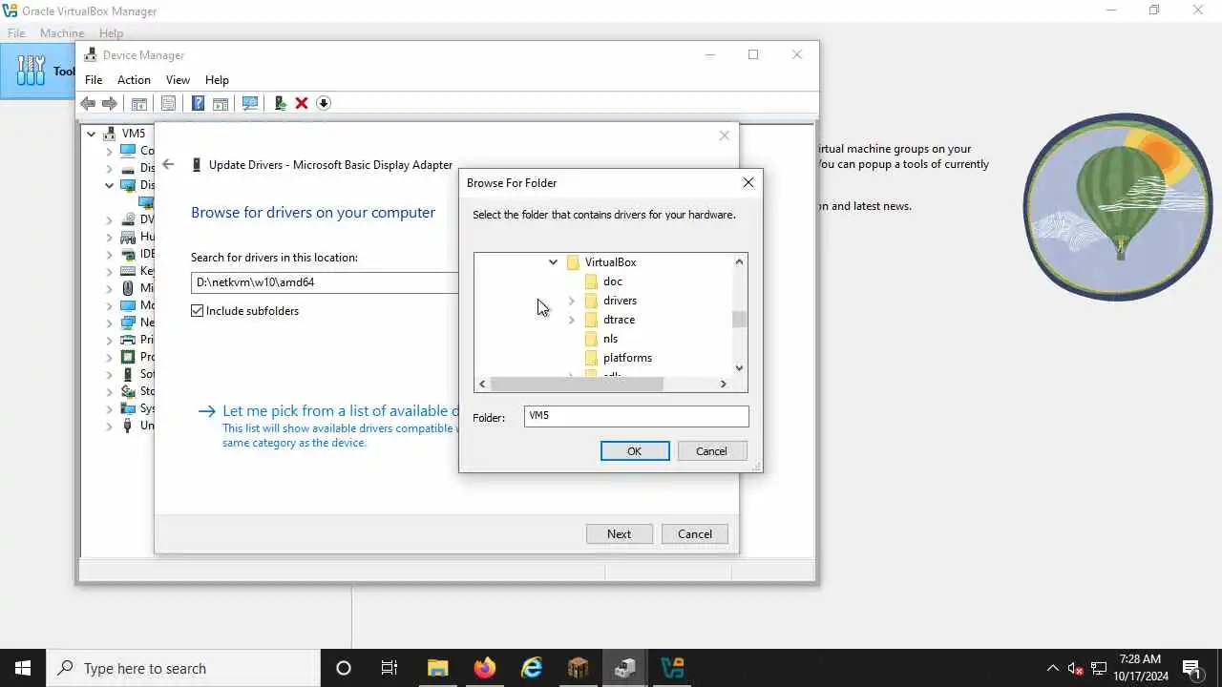Click the Help question-mark toolbar icon
1222x687 pixels.
click(198, 103)
